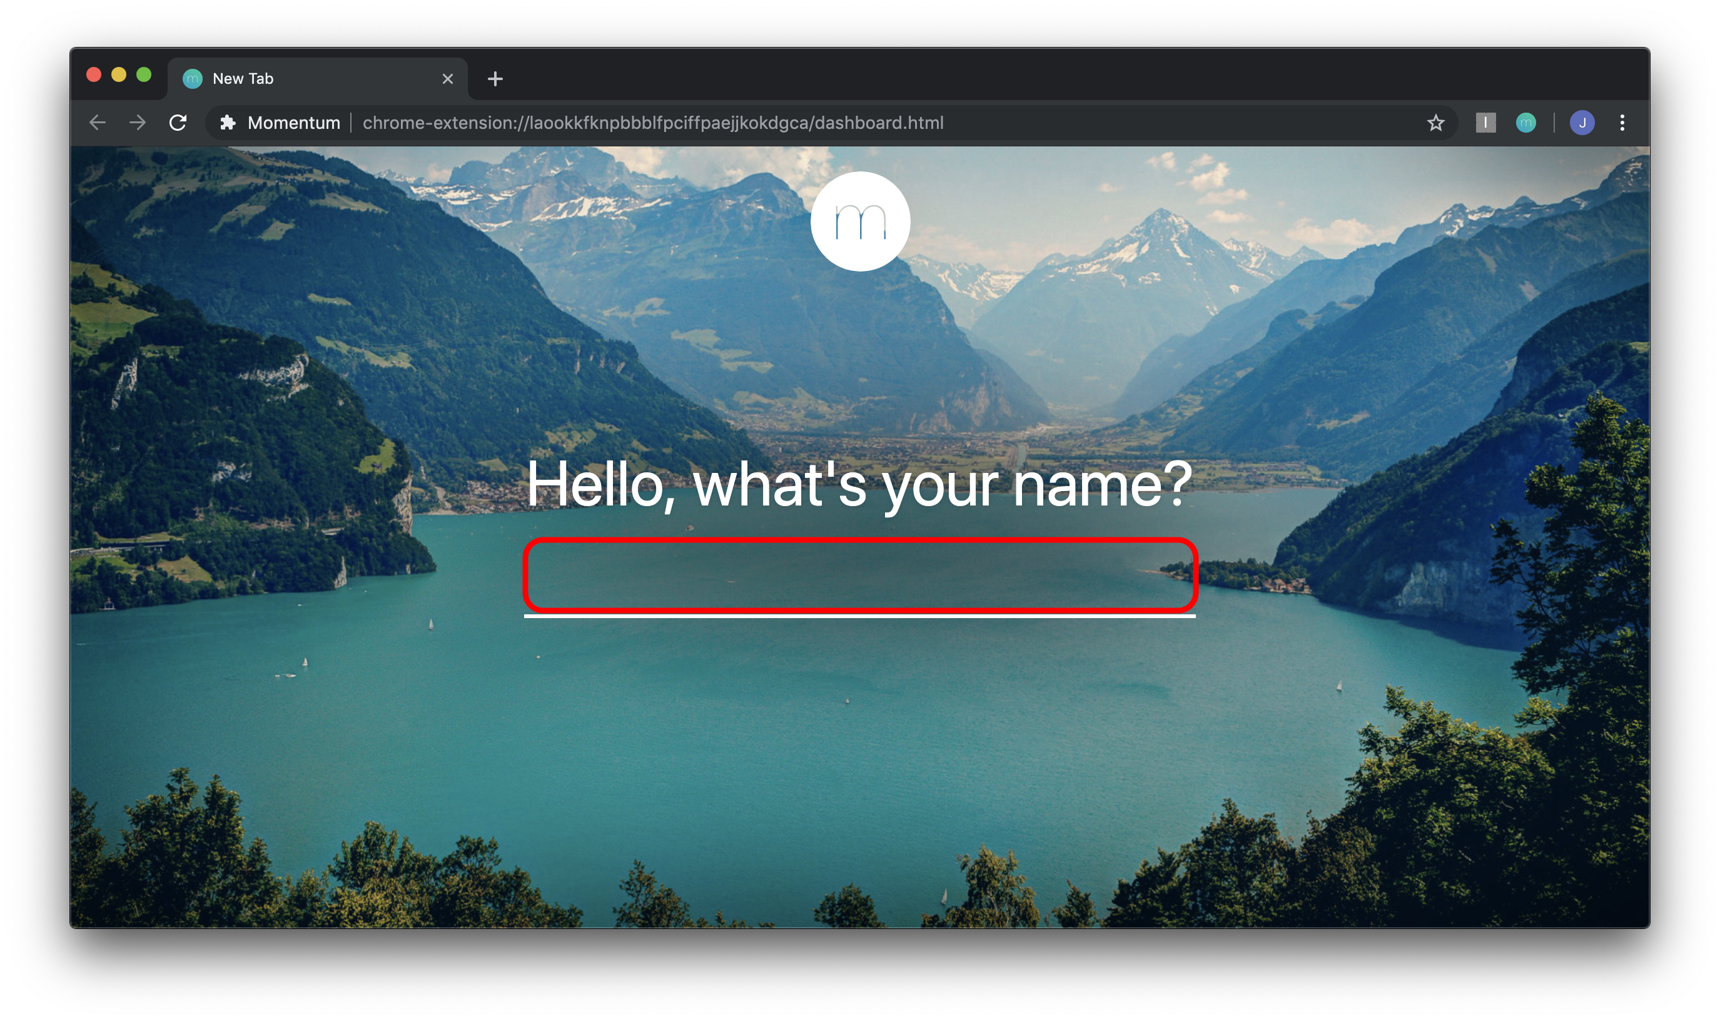
Task: Open Chrome's three-dot menu
Action: click(x=1622, y=123)
